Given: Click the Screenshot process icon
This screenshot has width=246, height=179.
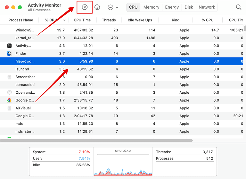Looking at the screenshot, I should click(x=9, y=77).
